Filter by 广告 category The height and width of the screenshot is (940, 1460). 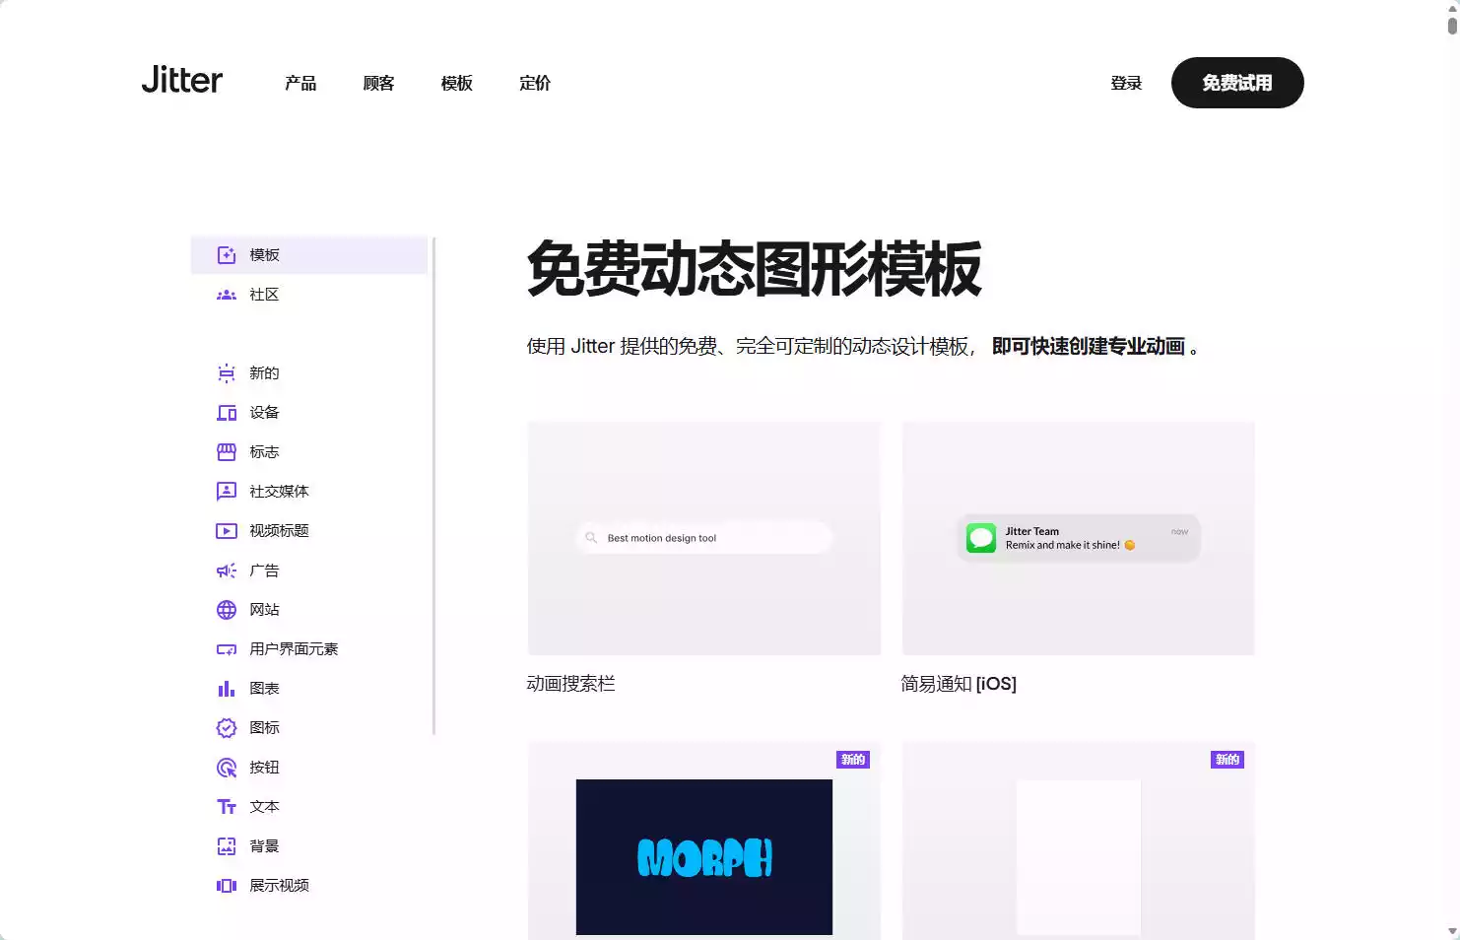pyautogui.click(x=309, y=571)
